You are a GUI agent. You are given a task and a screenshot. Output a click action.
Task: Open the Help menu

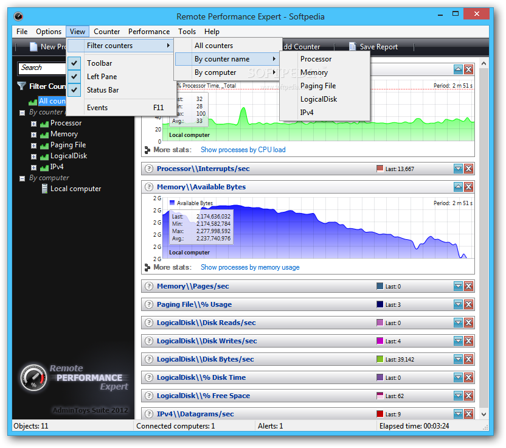click(212, 32)
